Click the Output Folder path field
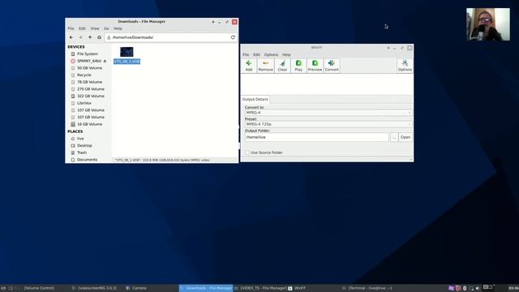 pyautogui.click(x=317, y=137)
